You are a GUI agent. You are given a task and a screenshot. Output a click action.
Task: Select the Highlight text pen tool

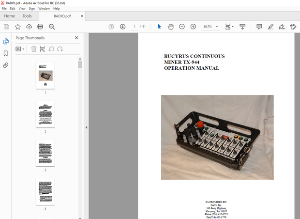pyautogui.click(x=270, y=27)
